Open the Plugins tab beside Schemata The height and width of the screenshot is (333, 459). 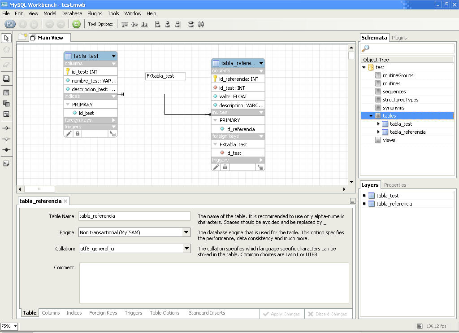pyautogui.click(x=399, y=38)
